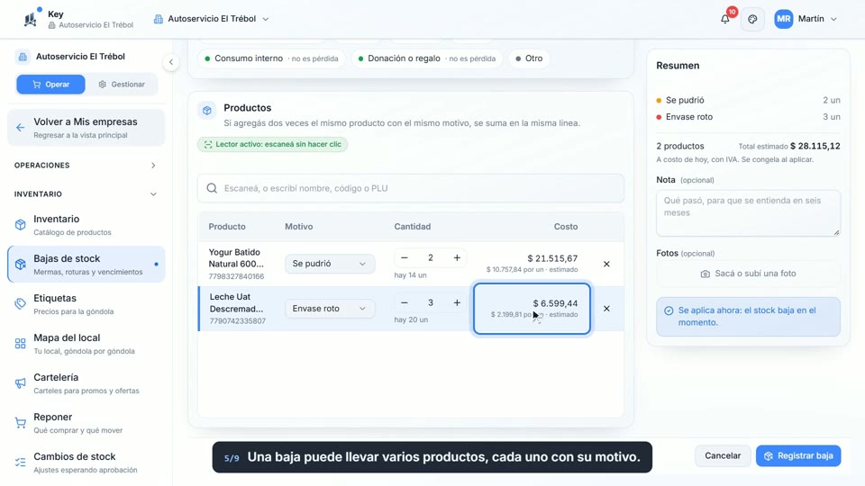Image resolution: width=865 pixels, height=486 pixels.
Task: Click the Costo column header
Action: point(566,227)
